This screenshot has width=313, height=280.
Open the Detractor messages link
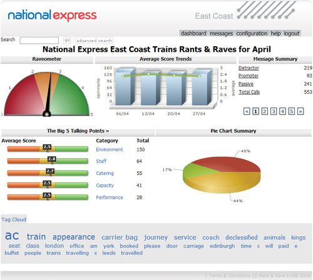[249, 68]
